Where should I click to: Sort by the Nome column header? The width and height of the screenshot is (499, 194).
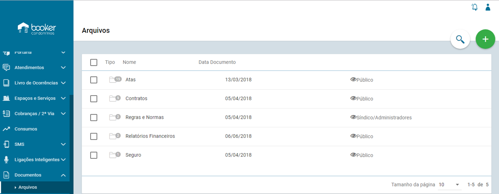(x=129, y=62)
